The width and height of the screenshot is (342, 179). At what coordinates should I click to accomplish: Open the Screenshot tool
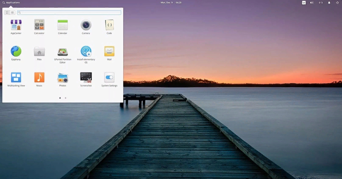[86, 77]
